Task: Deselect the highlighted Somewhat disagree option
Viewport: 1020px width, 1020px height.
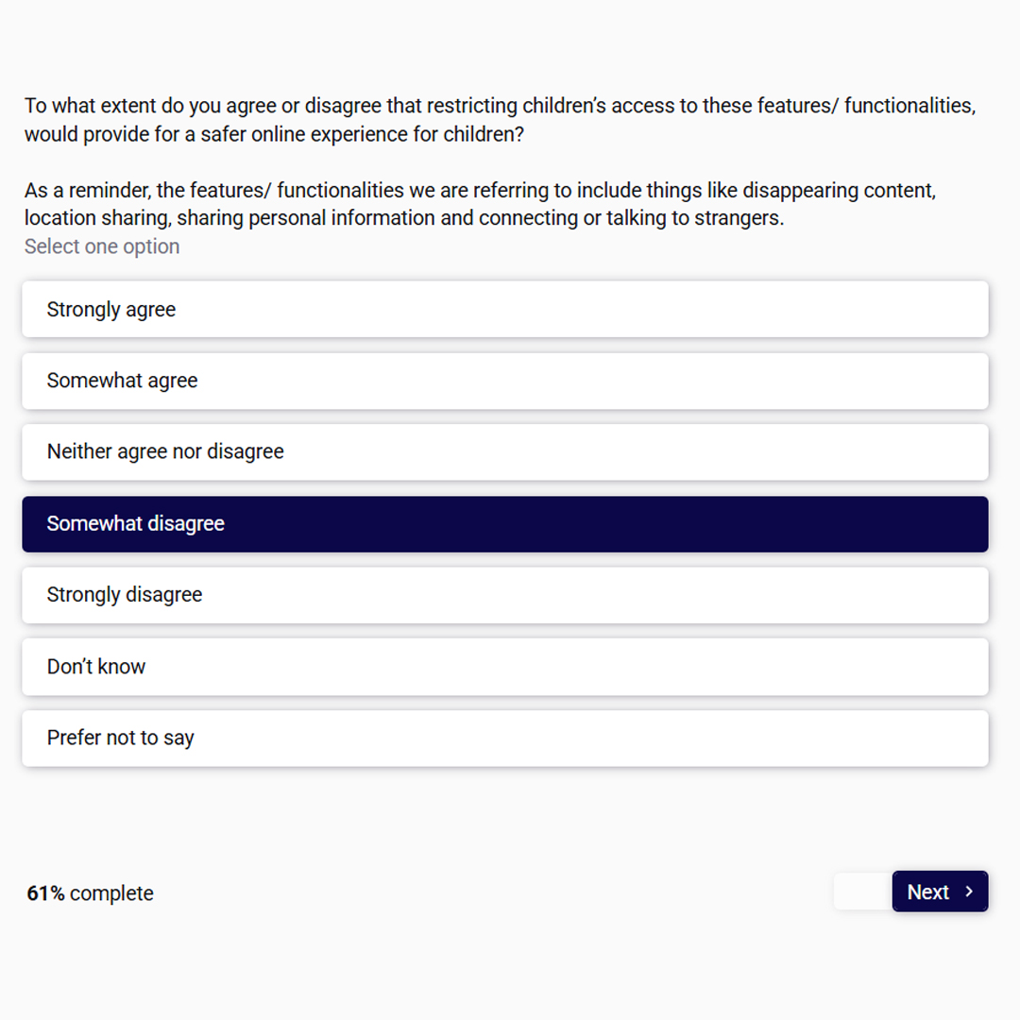Action: (504, 523)
